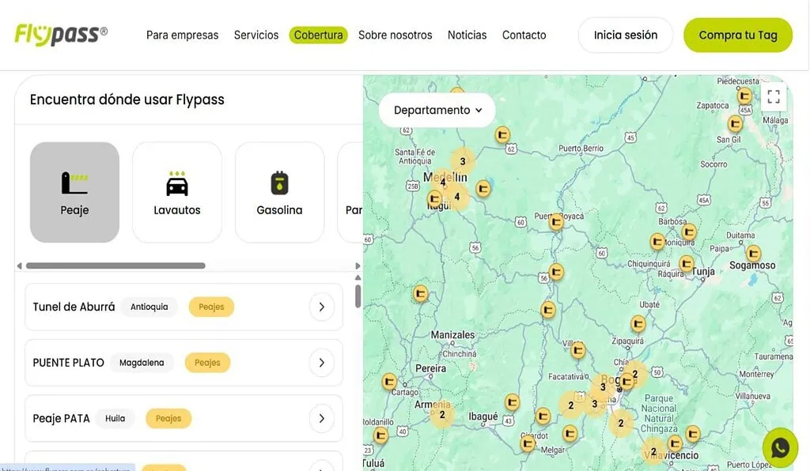The image size is (810, 471).
Task: Click toll marker near Puerto Boyacá
Action: point(556,222)
